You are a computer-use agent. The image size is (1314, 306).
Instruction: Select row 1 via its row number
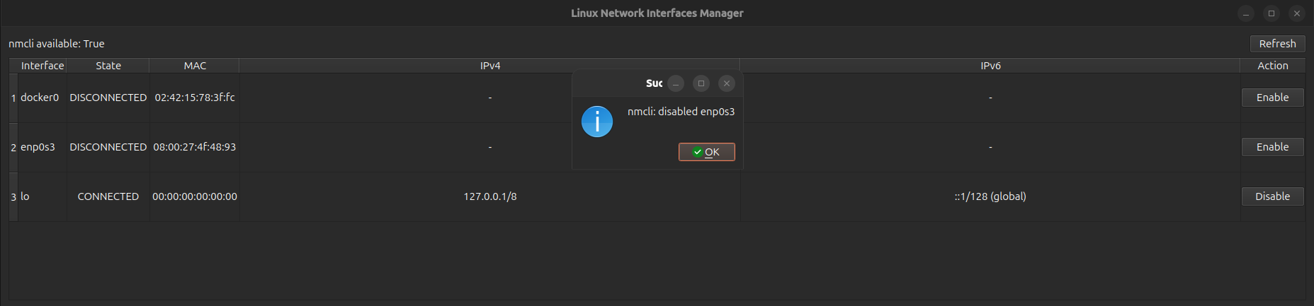(x=13, y=98)
